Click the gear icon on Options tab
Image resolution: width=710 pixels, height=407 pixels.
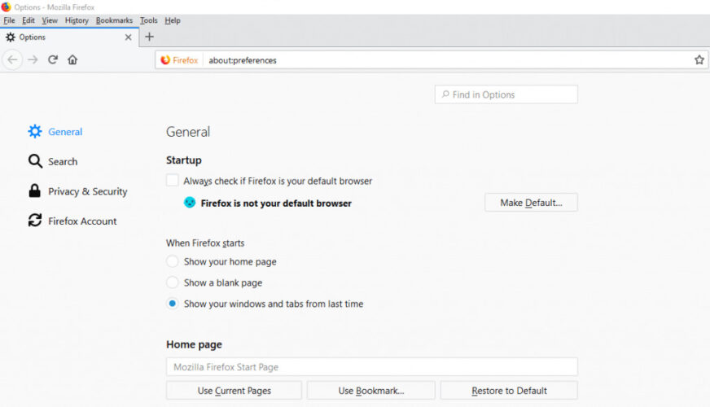pyautogui.click(x=11, y=37)
